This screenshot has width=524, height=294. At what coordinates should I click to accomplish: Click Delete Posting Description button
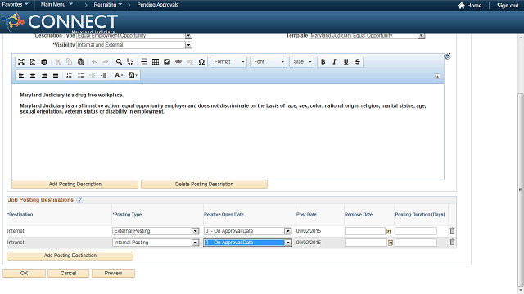[x=204, y=185]
